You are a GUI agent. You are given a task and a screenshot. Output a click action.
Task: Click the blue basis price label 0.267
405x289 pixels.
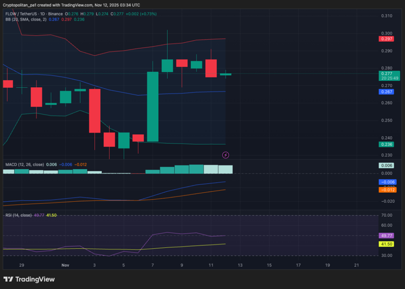(387, 92)
